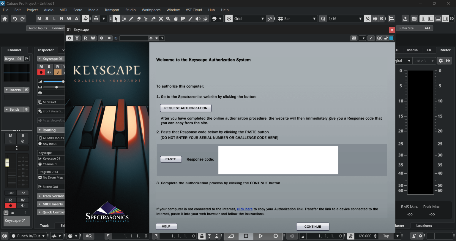Click the channel volume fader handle
Viewport: 456px width, 241px height.
pyautogui.click(x=7, y=163)
